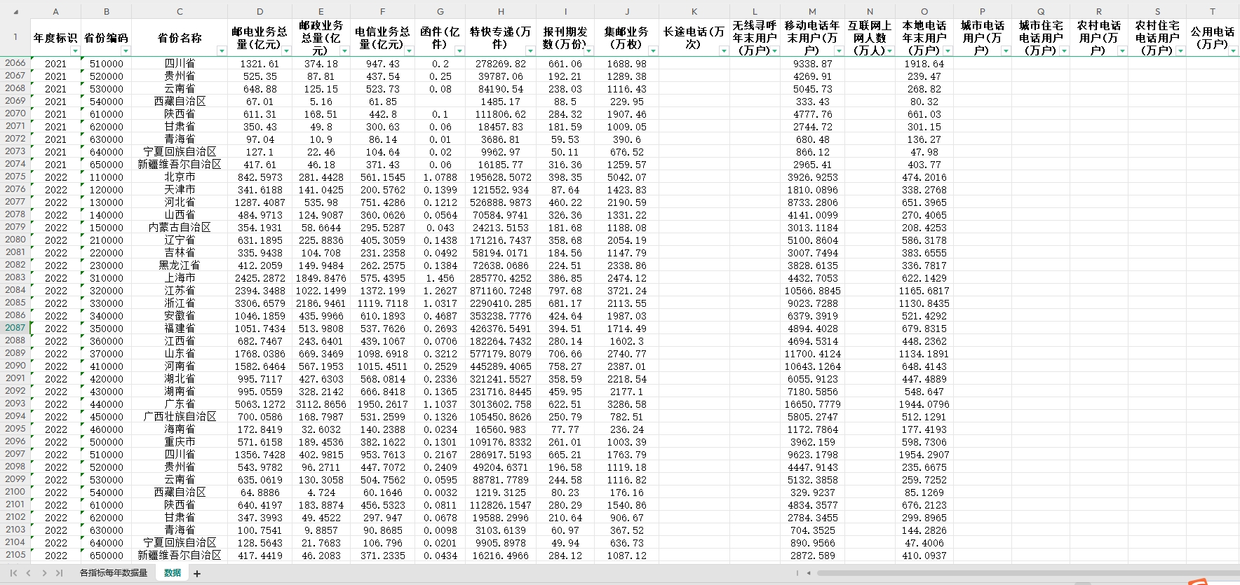This screenshot has width=1240, height=585.
Task: Open filter dropdown for 城市电话用户 column
Action: [1006, 50]
